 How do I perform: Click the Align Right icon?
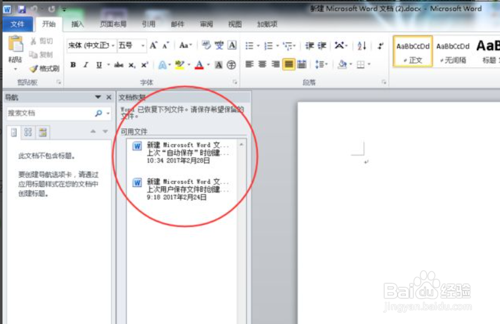[276, 64]
